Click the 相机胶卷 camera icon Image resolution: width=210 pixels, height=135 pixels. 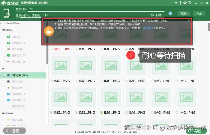click(x=8, y=75)
